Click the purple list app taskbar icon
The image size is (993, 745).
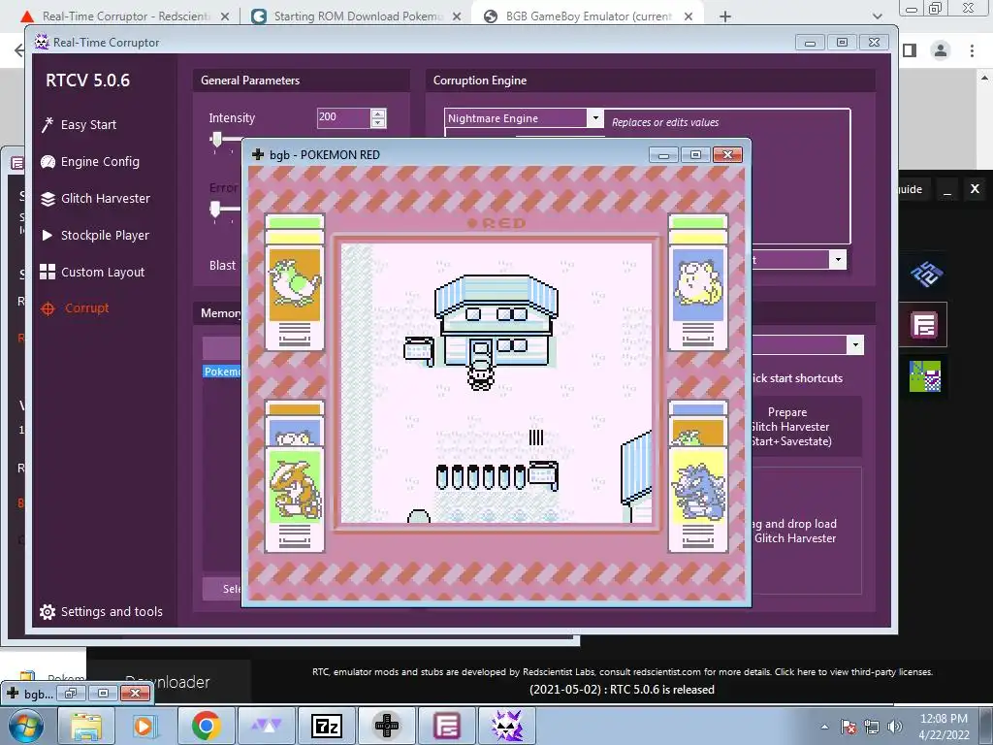[x=446, y=726]
